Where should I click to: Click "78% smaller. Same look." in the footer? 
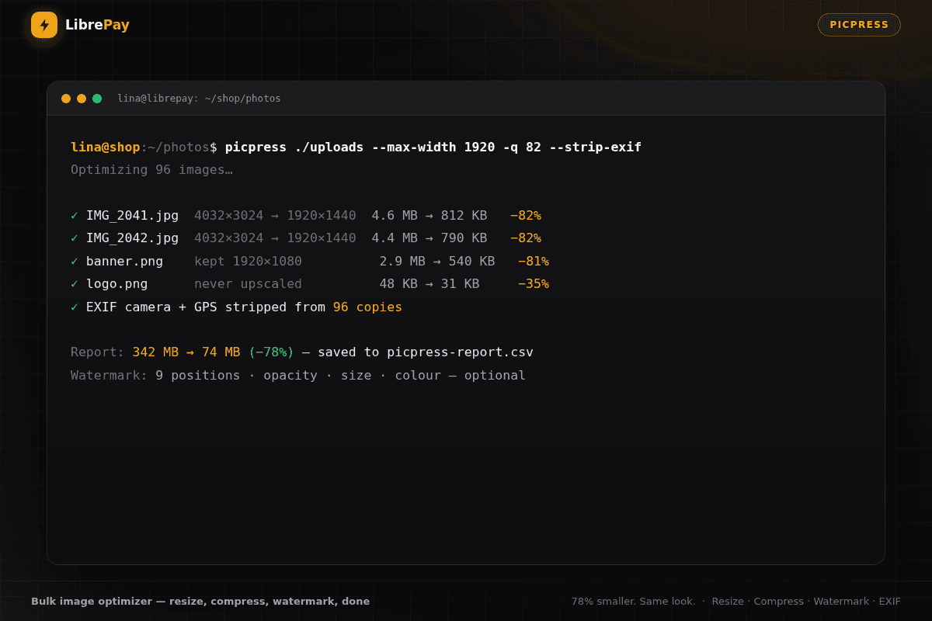click(x=634, y=602)
